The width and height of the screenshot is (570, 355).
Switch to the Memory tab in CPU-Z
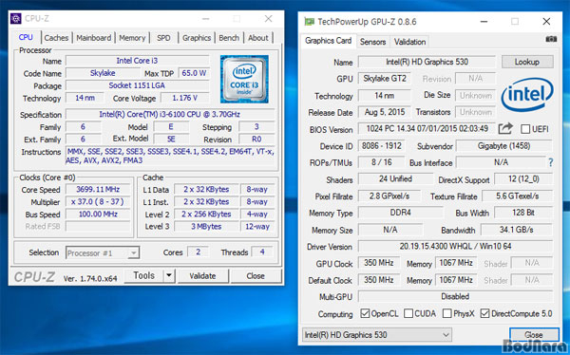tap(132, 38)
